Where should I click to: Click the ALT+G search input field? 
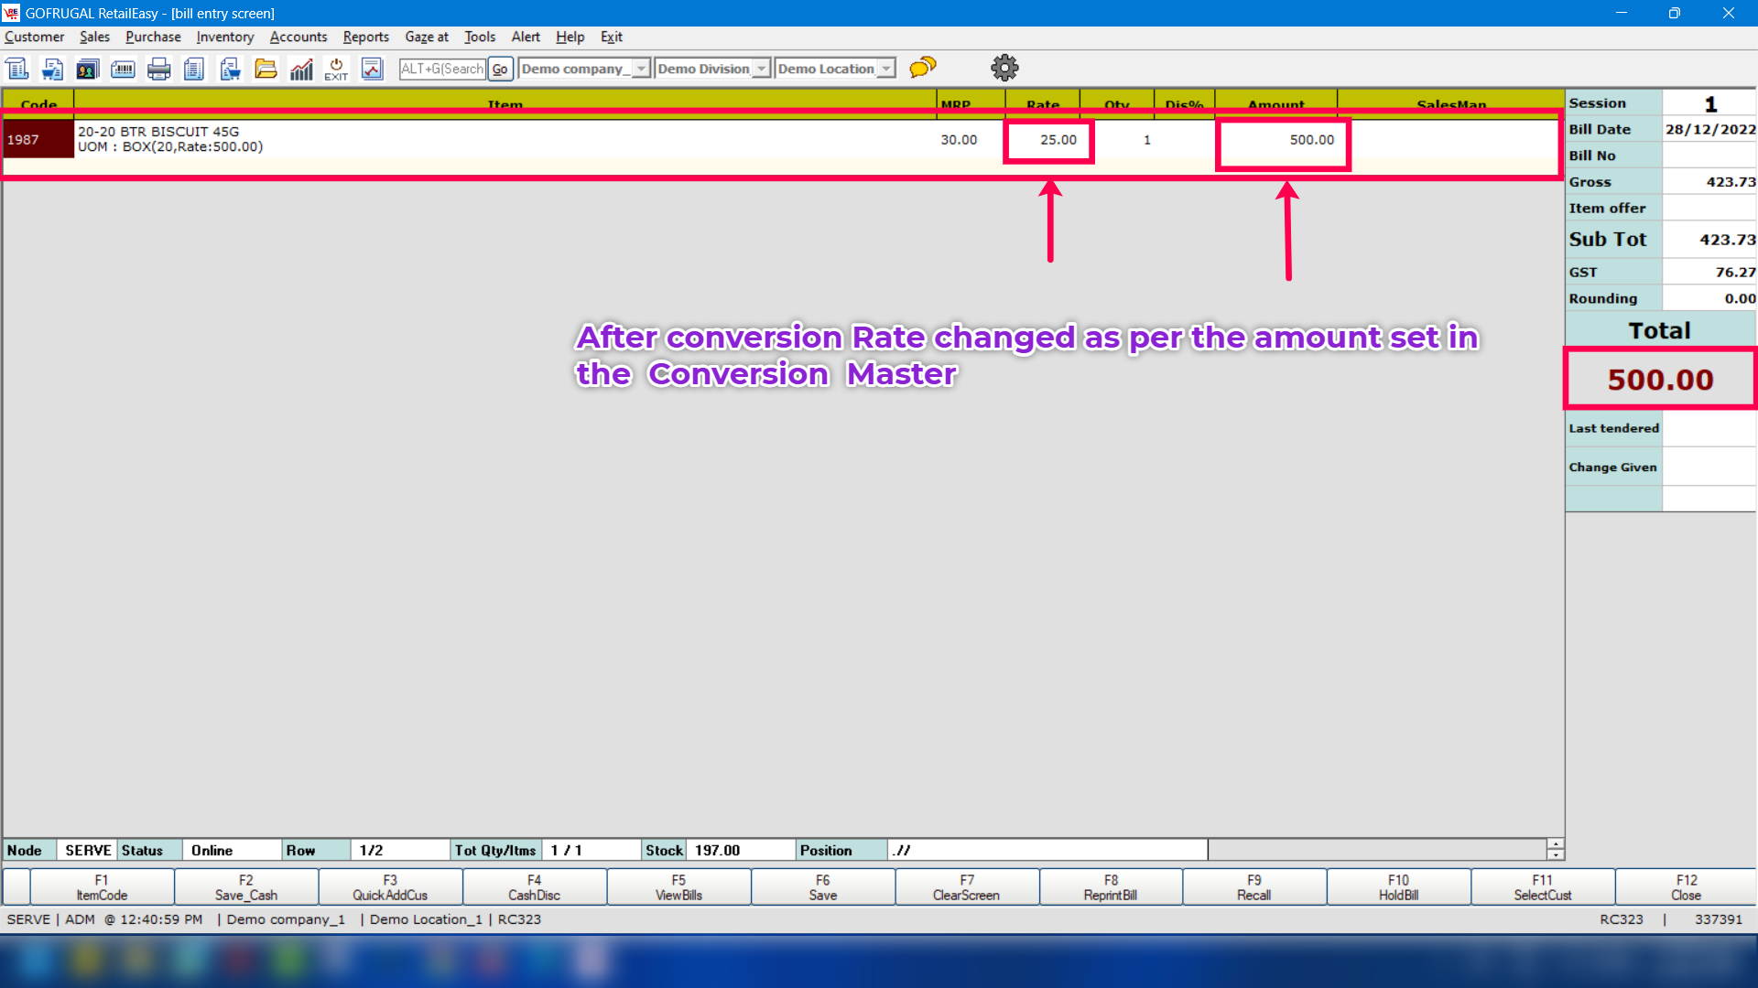442,69
